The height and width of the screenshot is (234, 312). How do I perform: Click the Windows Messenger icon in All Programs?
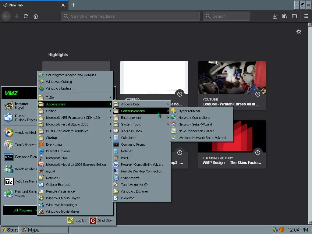41,205
